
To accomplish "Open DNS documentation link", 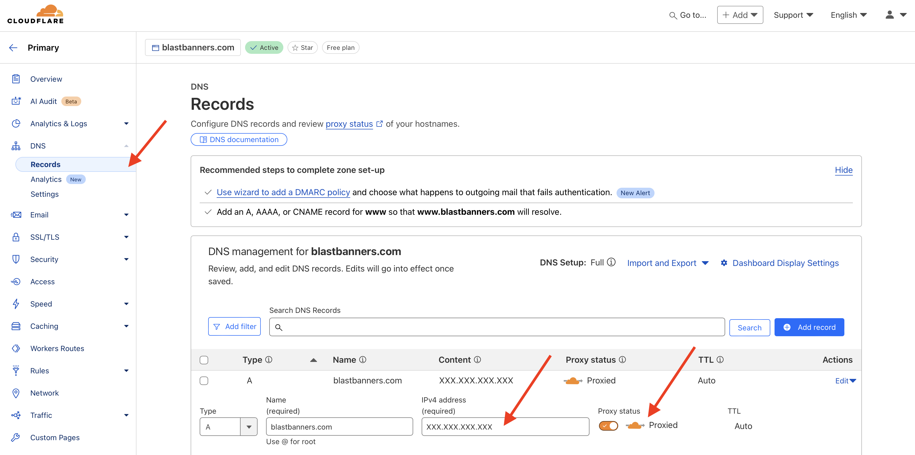I will click(239, 139).
